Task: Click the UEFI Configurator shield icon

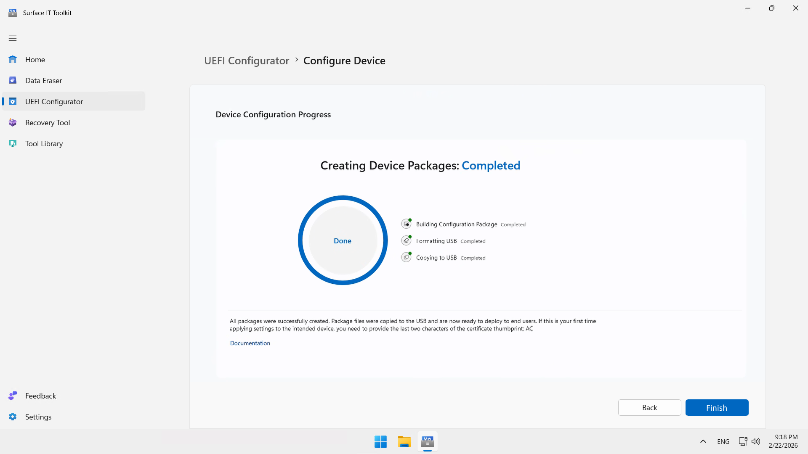Action: (x=13, y=102)
